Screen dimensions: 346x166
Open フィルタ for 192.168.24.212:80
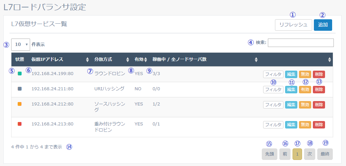click(x=273, y=105)
